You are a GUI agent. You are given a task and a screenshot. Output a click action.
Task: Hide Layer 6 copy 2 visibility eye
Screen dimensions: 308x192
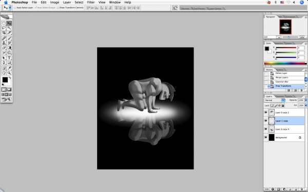(x=265, y=113)
